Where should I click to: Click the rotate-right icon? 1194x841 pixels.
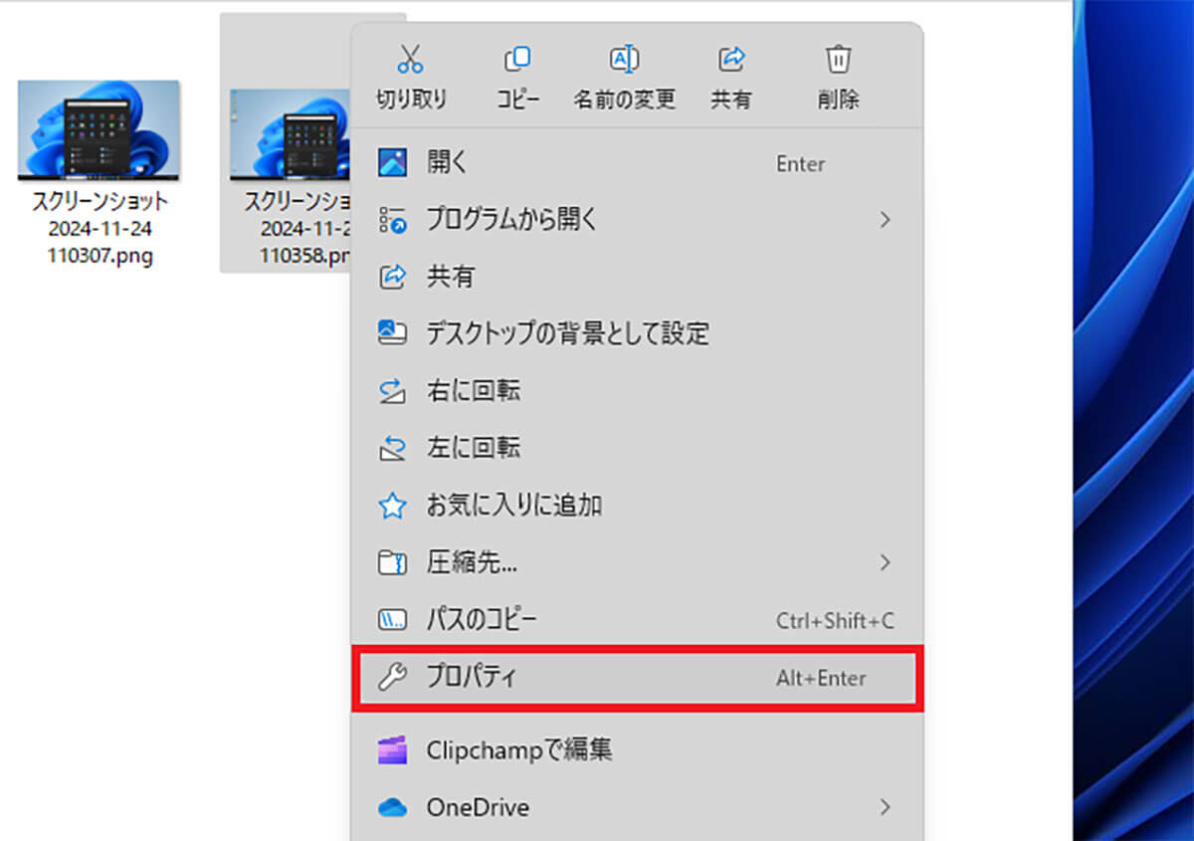[x=393, y=391]
